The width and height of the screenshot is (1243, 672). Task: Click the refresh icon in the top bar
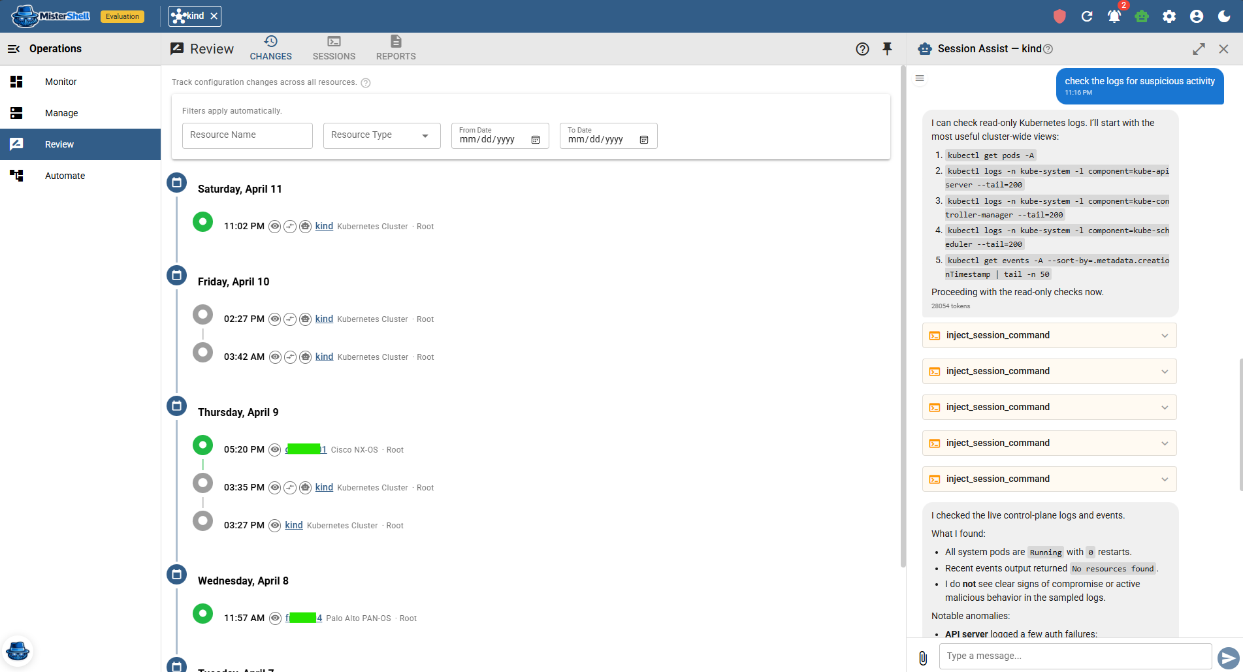(1087, 16)
